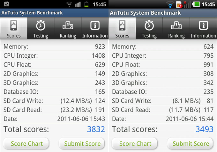This screenshot has width=217, height=152.
Task: Open Information tab in left phone
Action: pos(95,28)
